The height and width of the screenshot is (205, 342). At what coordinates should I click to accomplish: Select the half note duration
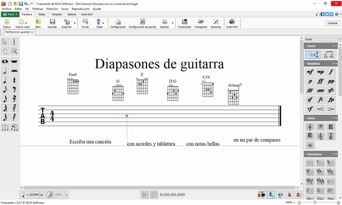(x=5, y=71)
